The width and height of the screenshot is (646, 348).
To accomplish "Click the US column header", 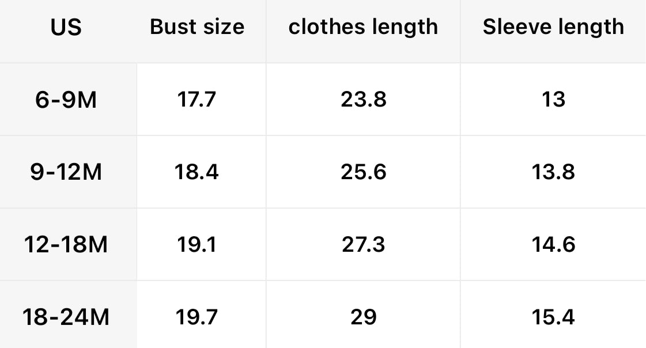I will 66,28.
